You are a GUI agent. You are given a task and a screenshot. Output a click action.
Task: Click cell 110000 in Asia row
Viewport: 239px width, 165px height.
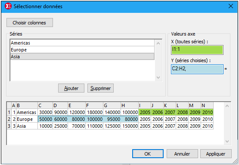click(94, 126)
